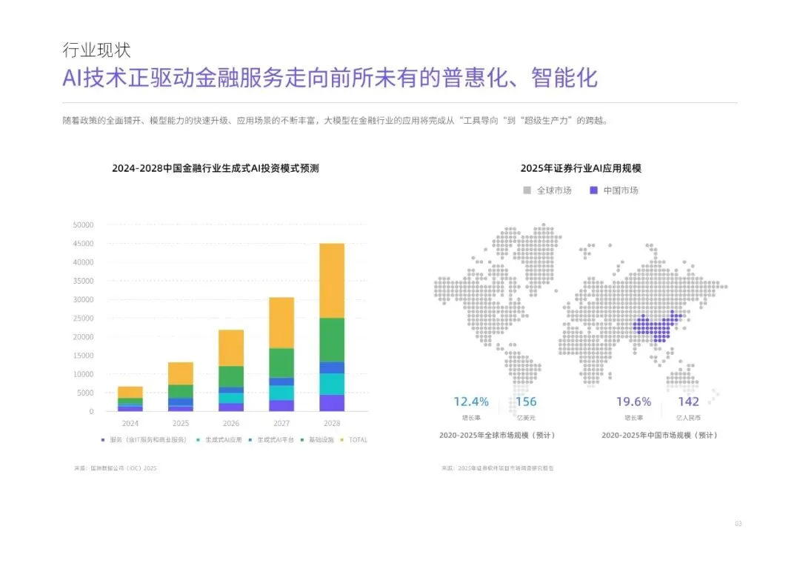Click the legend text TOTAL
Viewport: 800px width, 566px height.
tap(359, 440)
